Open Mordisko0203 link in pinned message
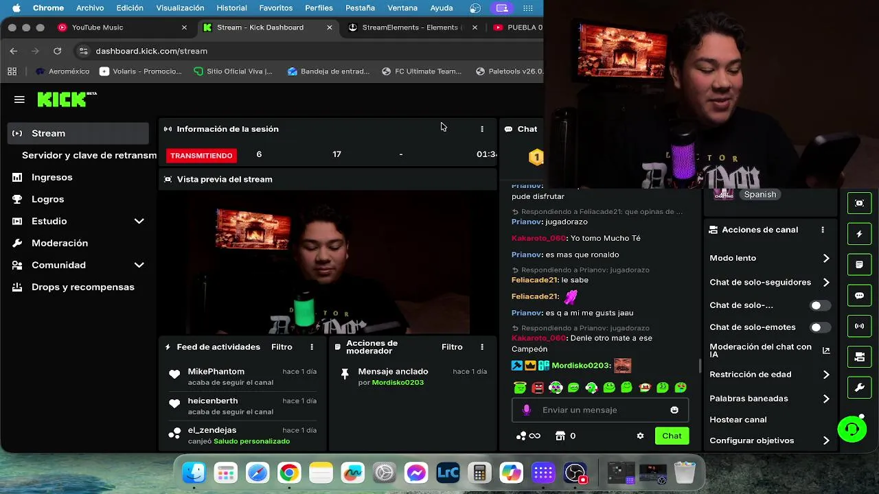 (398, 382)
